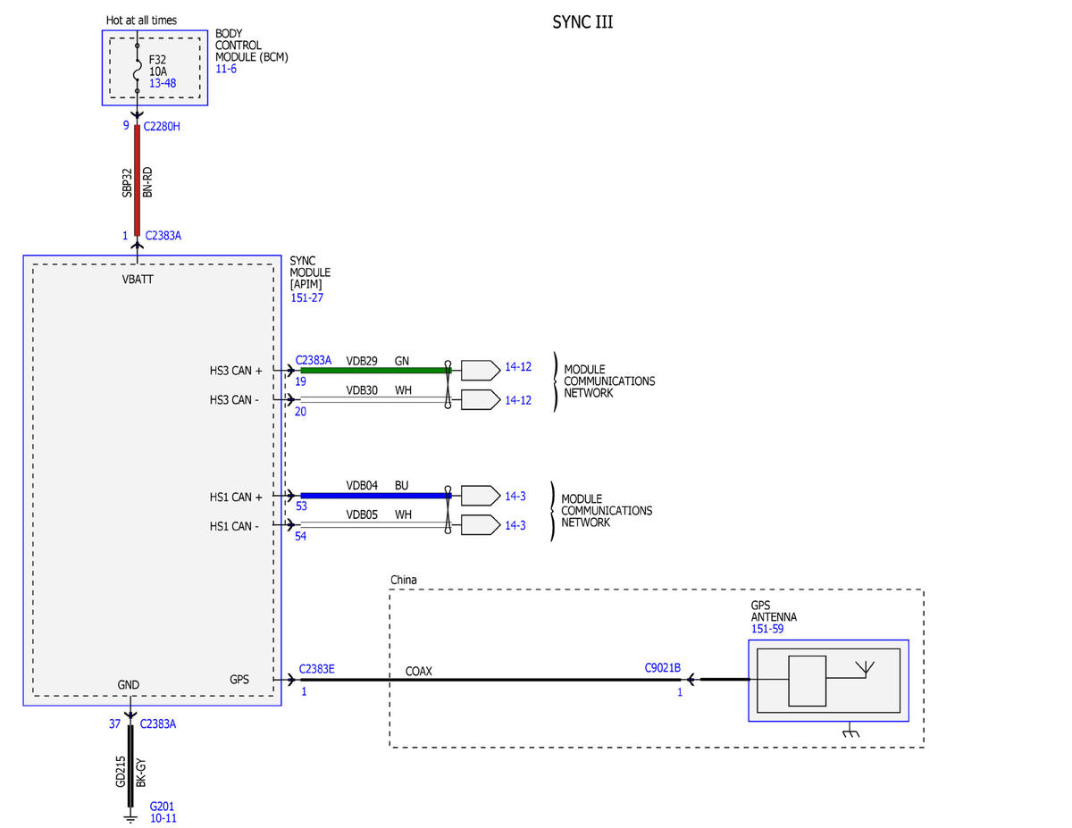Click the blue VDB04 wire
1072x828 pixels.
point(375,495)
